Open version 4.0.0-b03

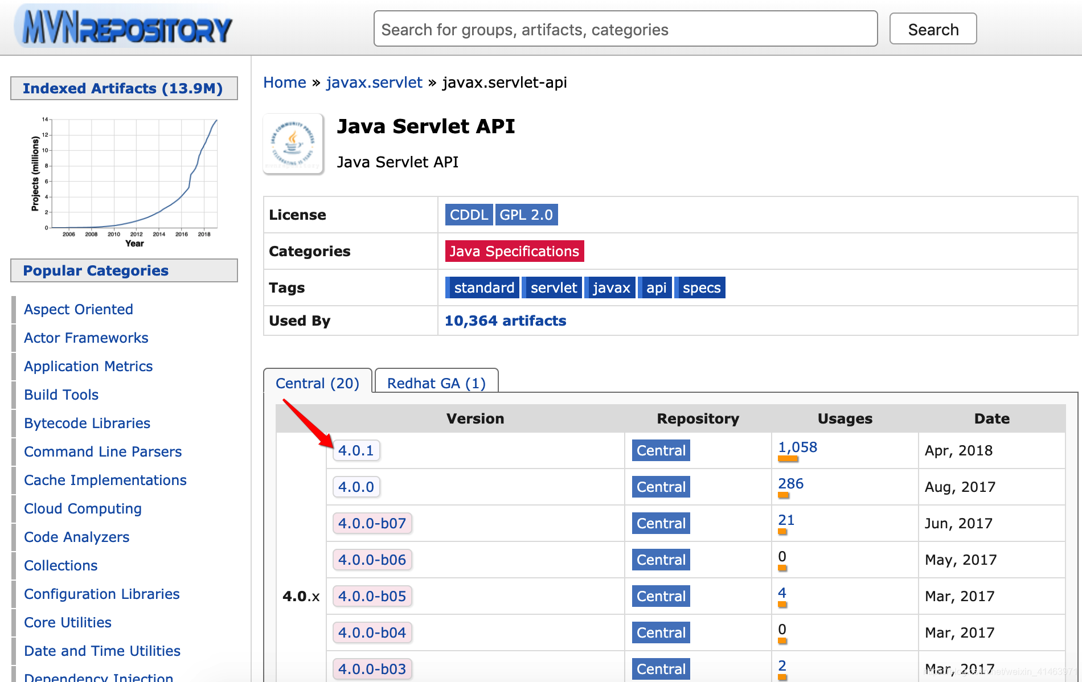click(372, 669)
